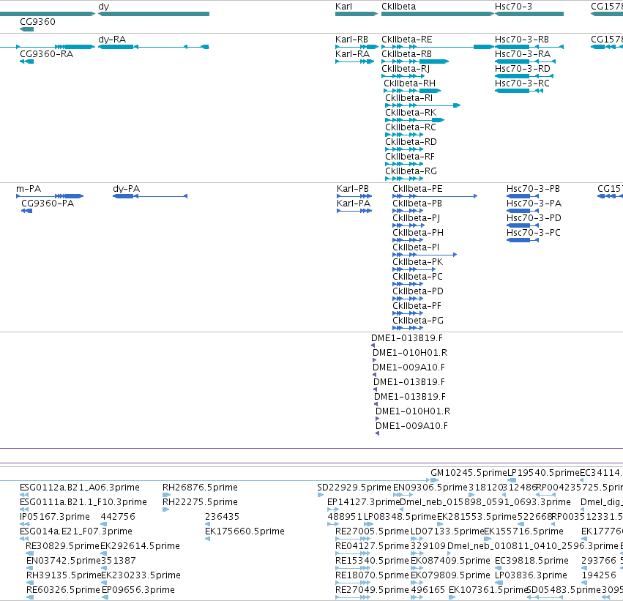Click the Hsc70-3-PA protein label
This screenshot has width=623, height=601.
tap(534, 204)
